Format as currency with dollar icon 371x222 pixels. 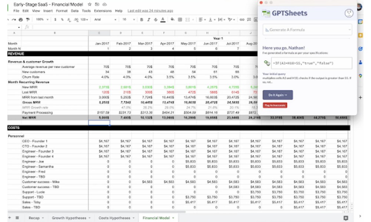55,20
